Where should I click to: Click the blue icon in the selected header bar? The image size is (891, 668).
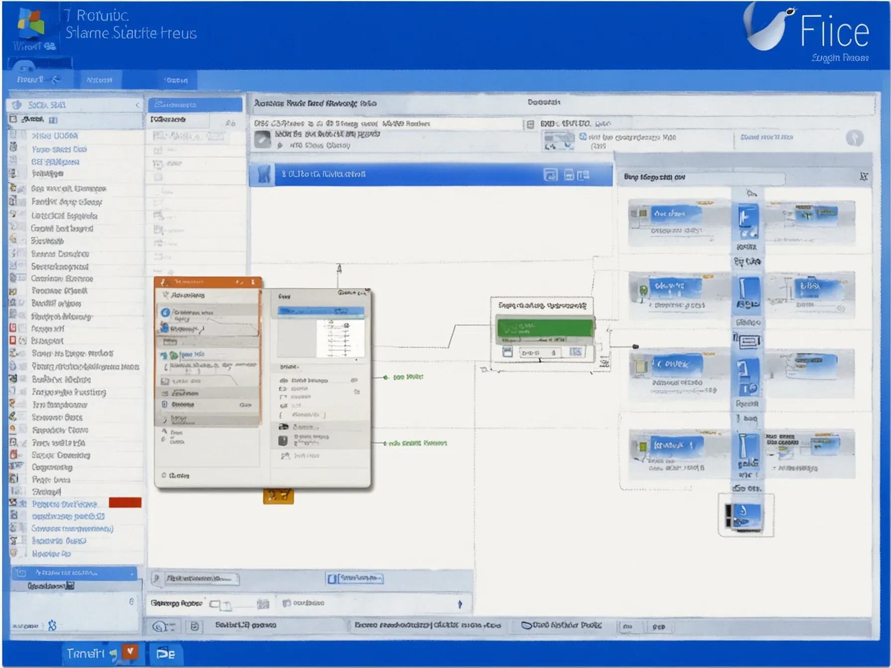point(264,174)
